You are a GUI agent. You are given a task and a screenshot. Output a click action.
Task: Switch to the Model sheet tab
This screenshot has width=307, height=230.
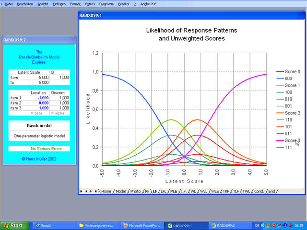tap(120, 191)
